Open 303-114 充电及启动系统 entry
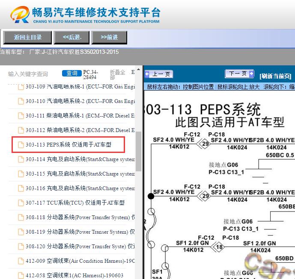295x279 pixels. pyautogui.click(x=80, y=159)
